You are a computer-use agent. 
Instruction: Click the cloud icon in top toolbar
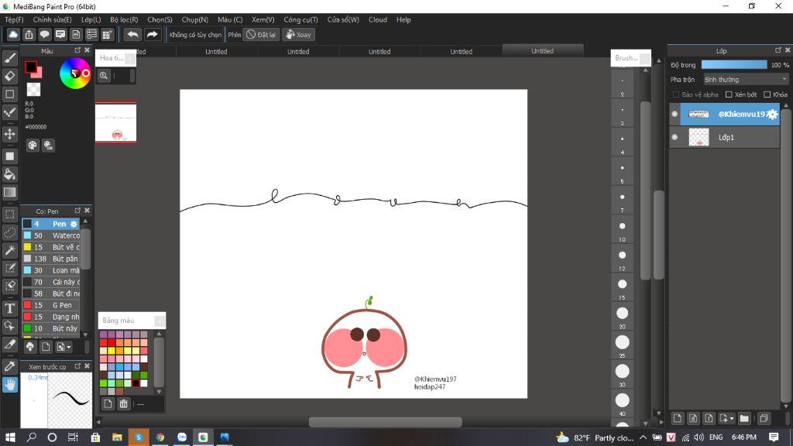13,34
